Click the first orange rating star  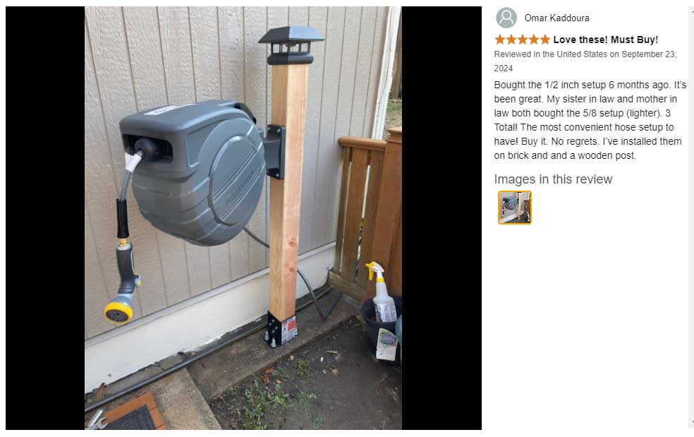point(500,40)
